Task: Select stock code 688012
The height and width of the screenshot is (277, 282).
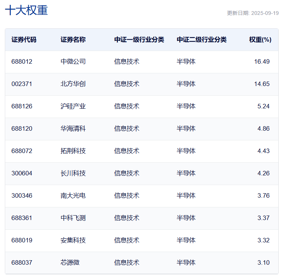Action: (x=22, y=62)
